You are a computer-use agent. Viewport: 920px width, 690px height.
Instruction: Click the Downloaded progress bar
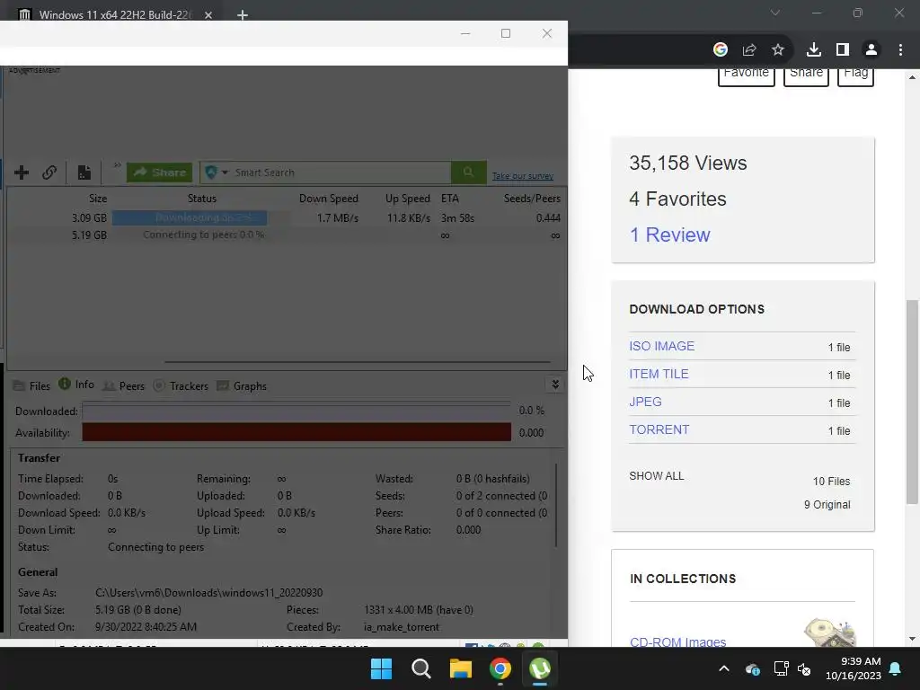pyautogui.click(x=296, y=411)
